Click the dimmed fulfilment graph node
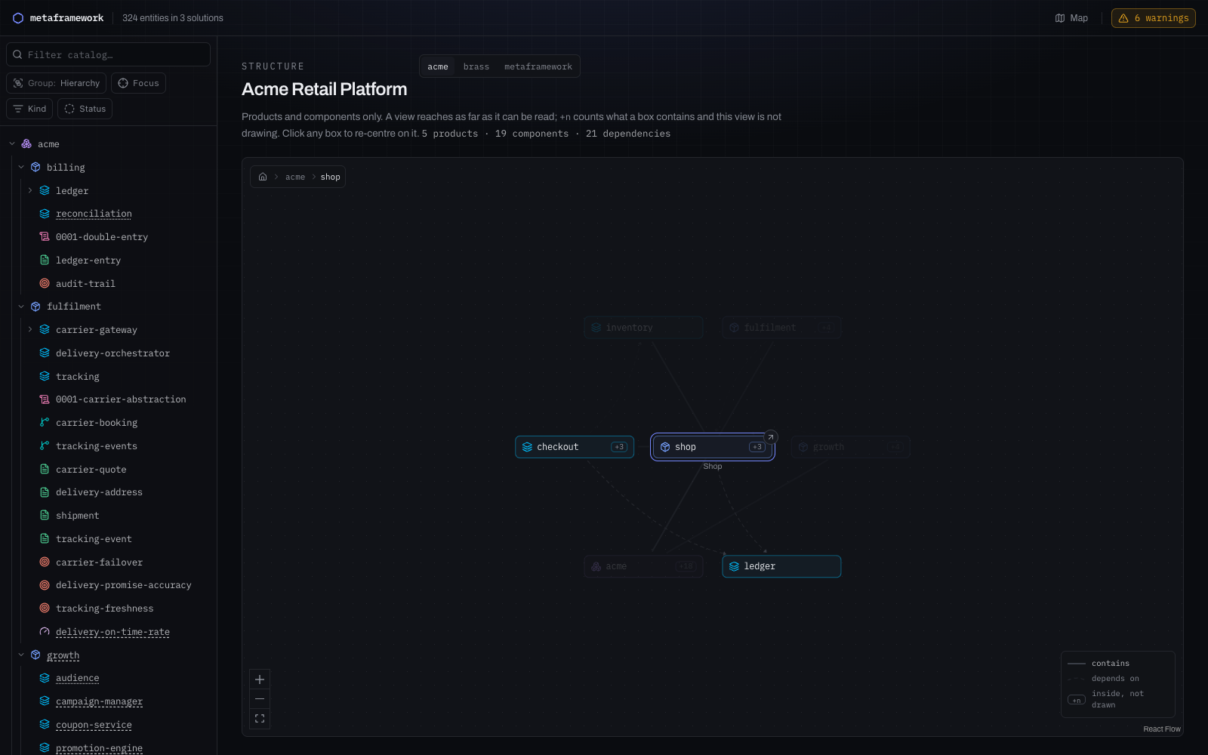The height and width of the screenshot is (755, 1208). point(781,328)
